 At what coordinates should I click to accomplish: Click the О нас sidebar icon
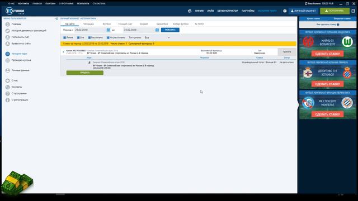[x=7, y=80]
